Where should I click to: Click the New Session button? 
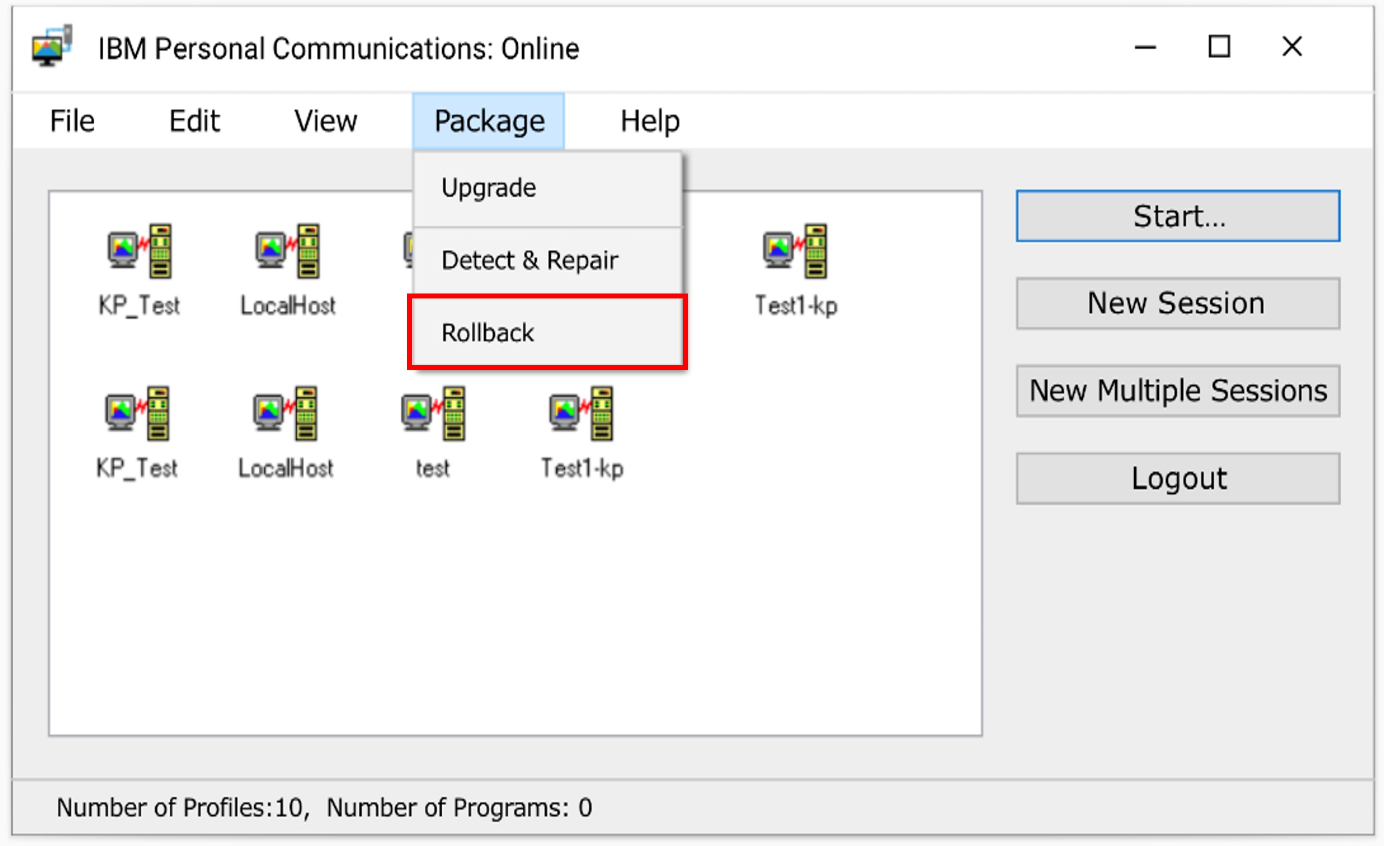[x=1177, y=304]
